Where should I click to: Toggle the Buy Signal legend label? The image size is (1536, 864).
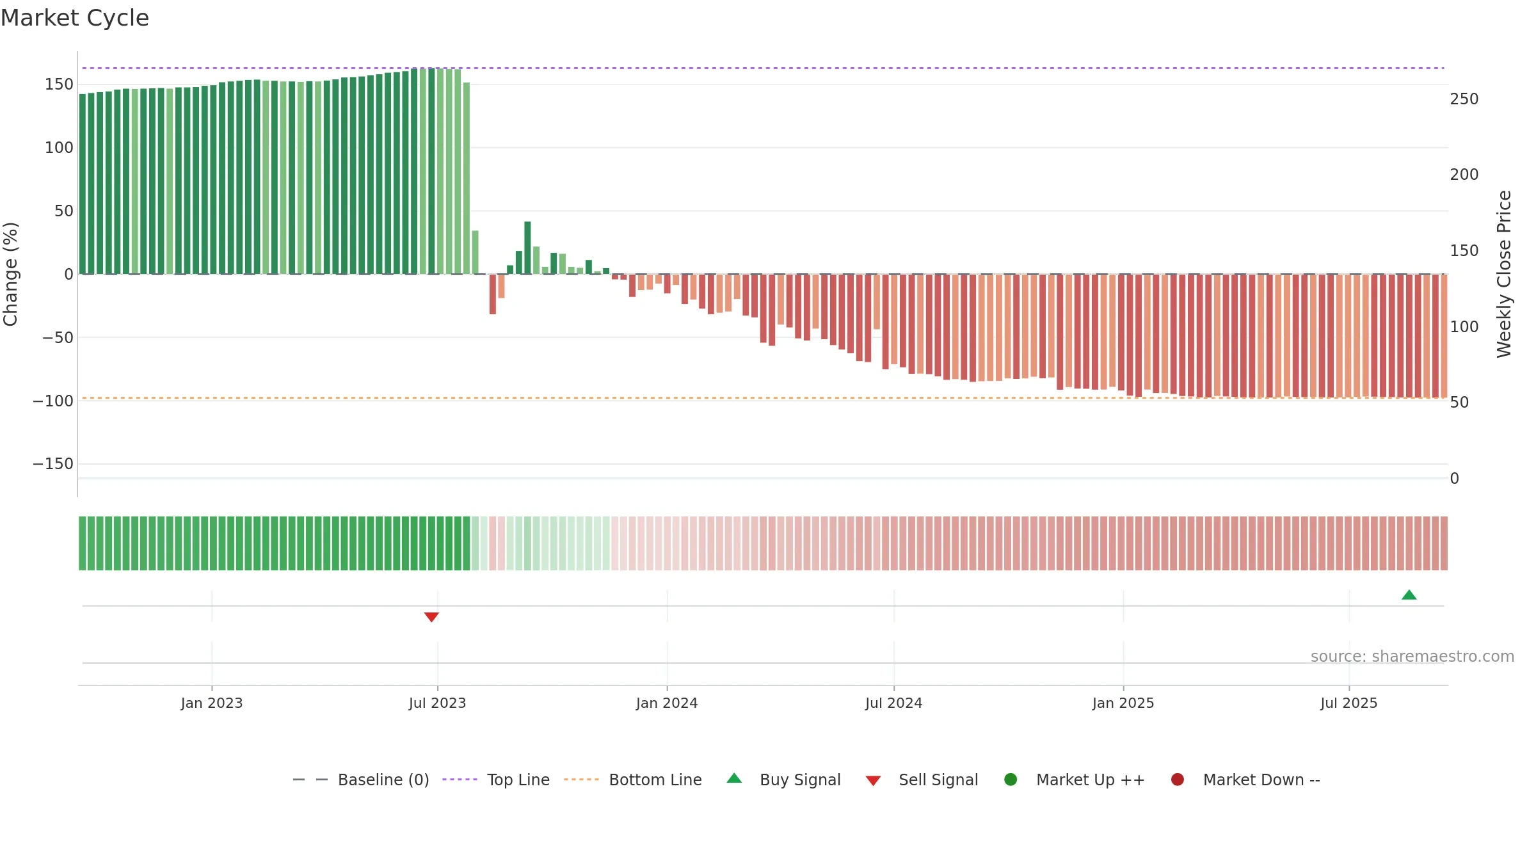[x=800, y=780]
